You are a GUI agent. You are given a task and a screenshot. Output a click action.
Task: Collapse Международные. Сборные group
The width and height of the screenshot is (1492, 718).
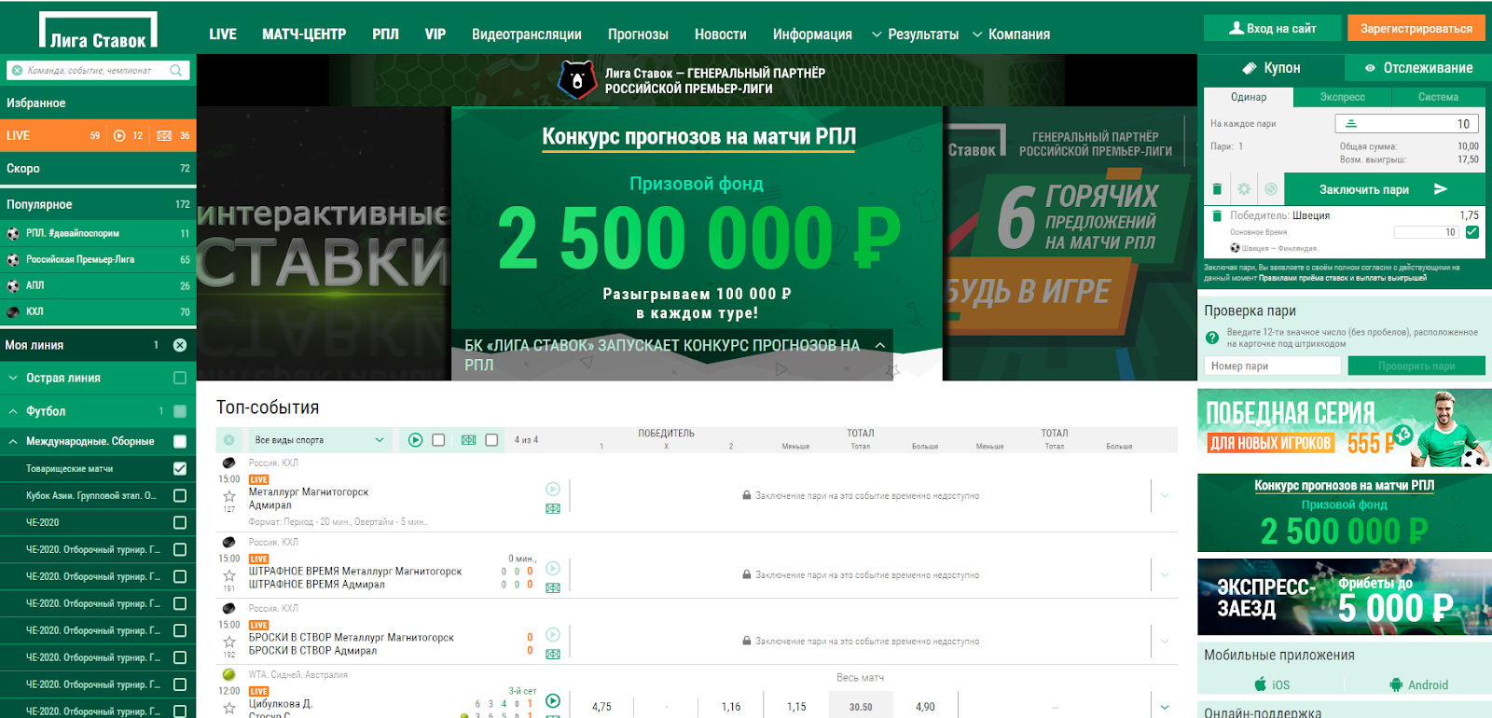tap(13, 441)
